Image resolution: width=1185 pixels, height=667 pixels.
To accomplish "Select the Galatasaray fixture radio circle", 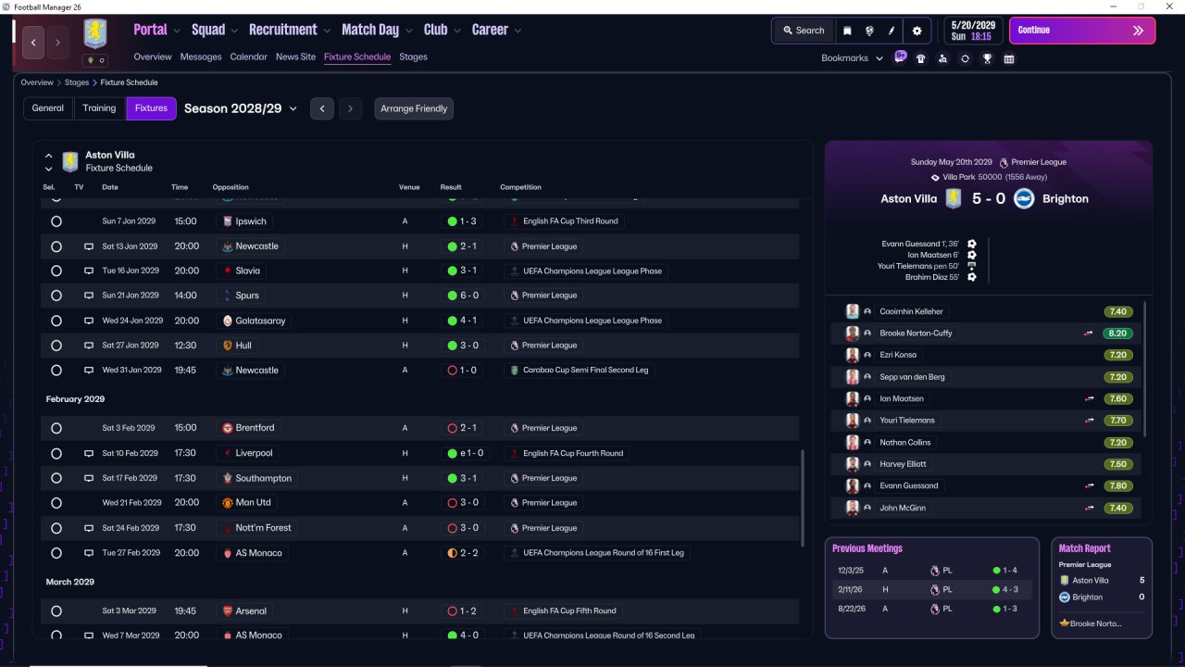I will (56, 321).
